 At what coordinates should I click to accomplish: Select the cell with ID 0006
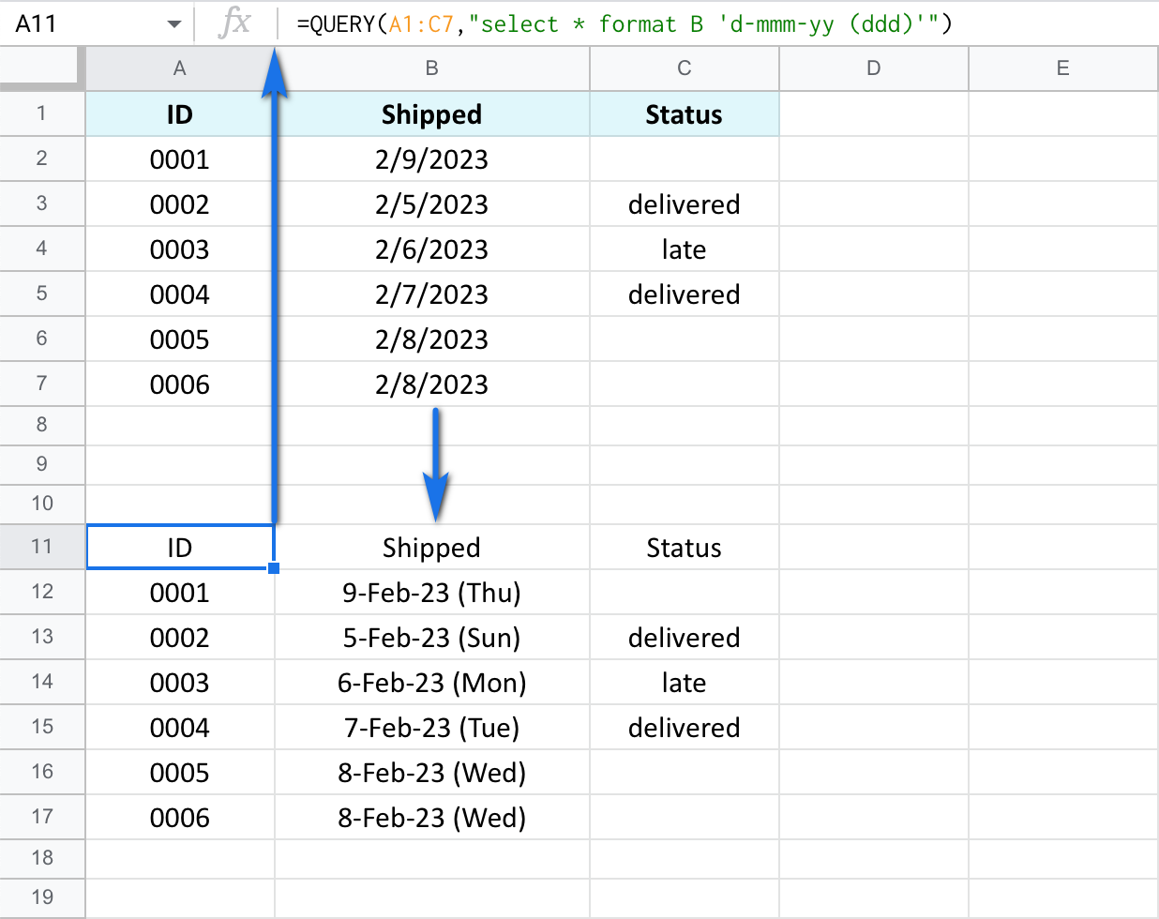[179, 384]
